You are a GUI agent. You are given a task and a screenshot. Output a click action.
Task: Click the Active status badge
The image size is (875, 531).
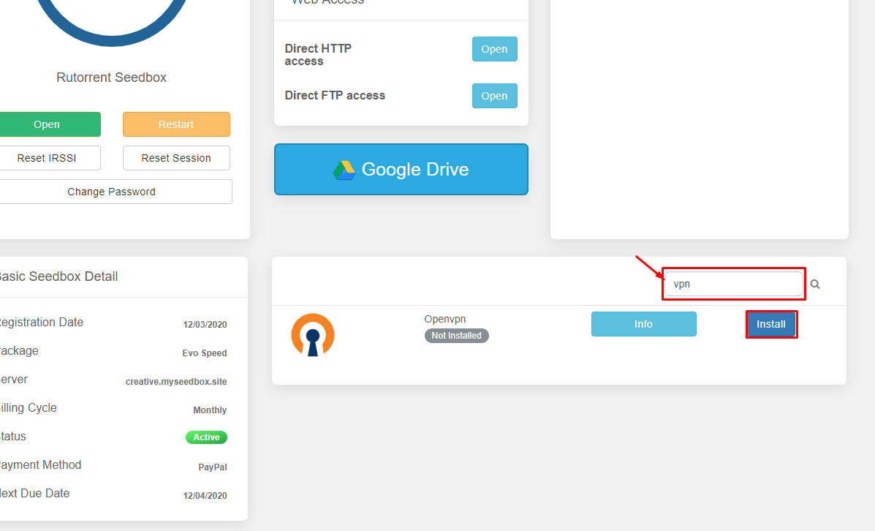[x=206, y=437]
